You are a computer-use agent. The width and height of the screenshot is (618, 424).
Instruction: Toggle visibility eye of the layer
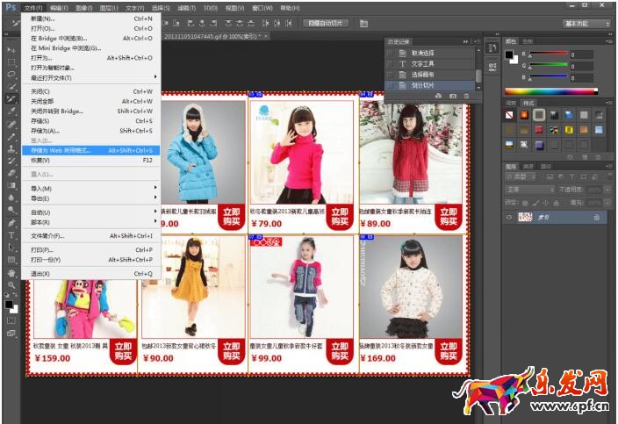point(510,217)
